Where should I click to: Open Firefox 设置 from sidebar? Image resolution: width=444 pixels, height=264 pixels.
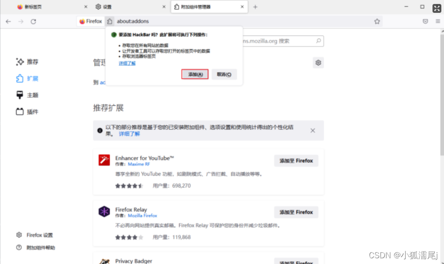click(34, 235)
